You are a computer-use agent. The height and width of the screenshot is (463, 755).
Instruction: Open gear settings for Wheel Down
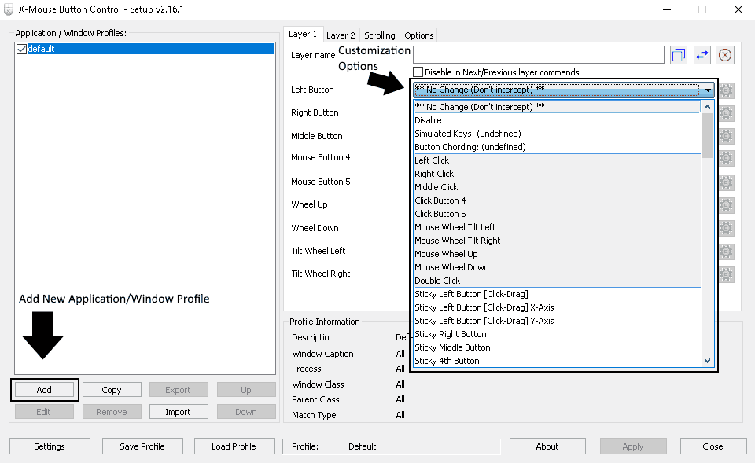pyautogui.click(x=726, y=228)
